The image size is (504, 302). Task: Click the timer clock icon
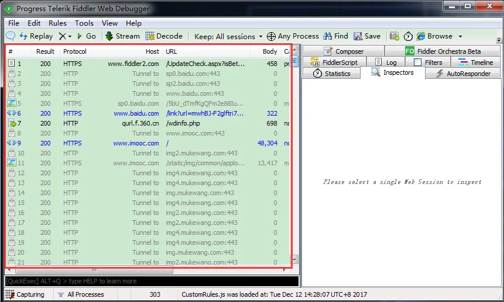tap(408, 36)
